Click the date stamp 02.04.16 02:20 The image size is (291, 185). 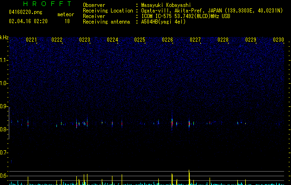coord(28,21)
